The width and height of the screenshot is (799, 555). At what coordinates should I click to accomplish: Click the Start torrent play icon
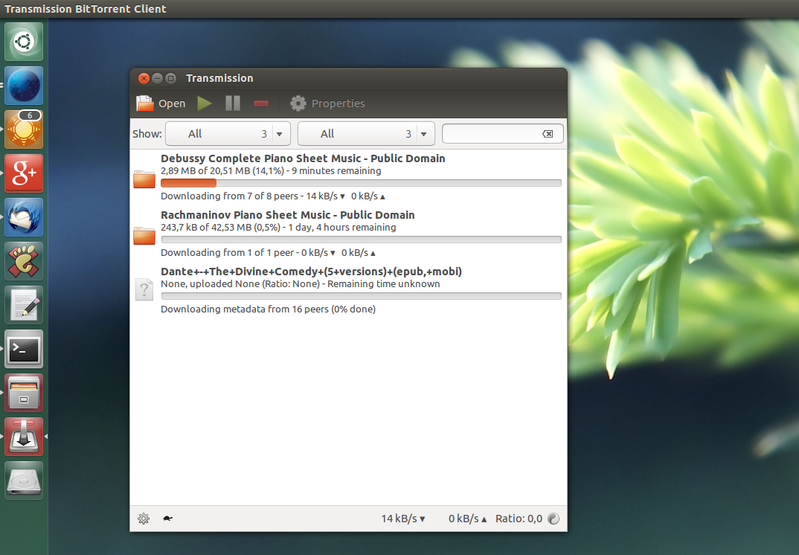coord(205,103)
